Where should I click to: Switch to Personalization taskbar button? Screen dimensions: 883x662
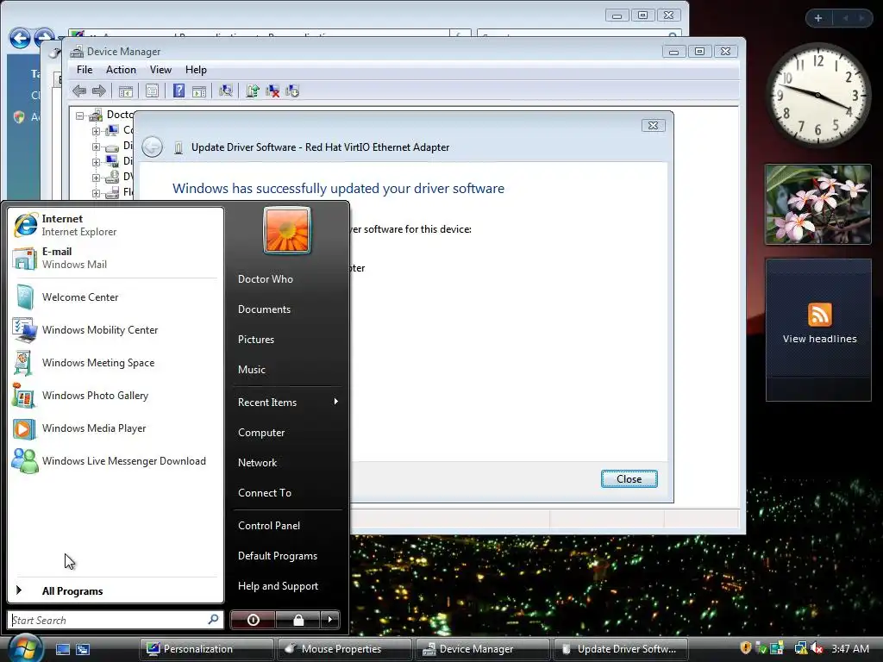coord(207,649)
